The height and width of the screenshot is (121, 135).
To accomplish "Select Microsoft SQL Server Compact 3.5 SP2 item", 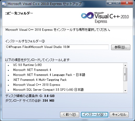I will coord(48,90).
